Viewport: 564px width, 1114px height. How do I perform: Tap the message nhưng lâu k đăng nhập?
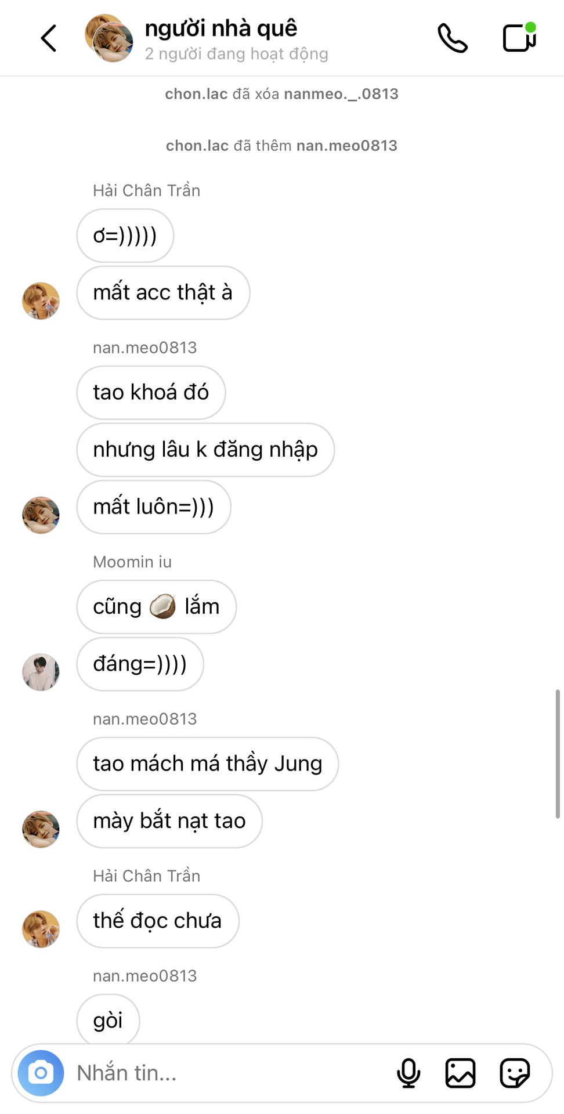[205, 450]
